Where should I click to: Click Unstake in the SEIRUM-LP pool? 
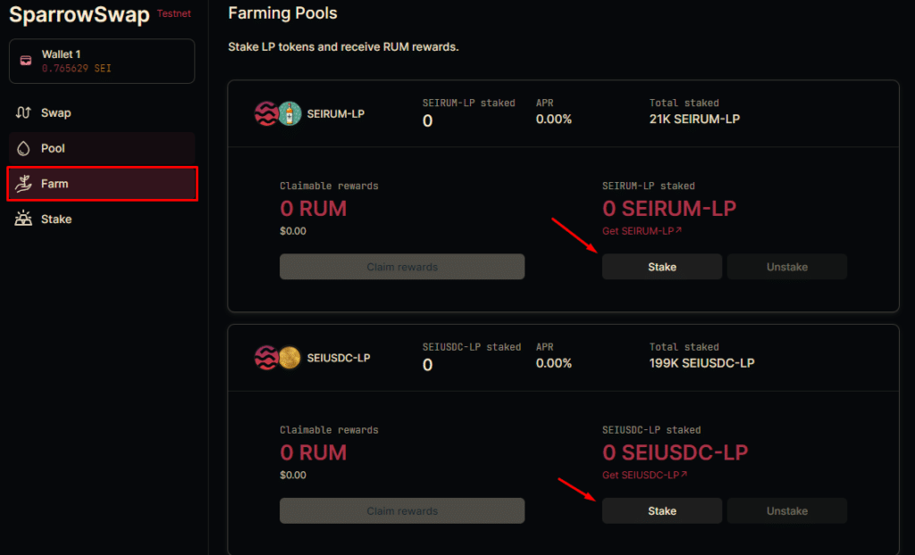tap(786, 267)
